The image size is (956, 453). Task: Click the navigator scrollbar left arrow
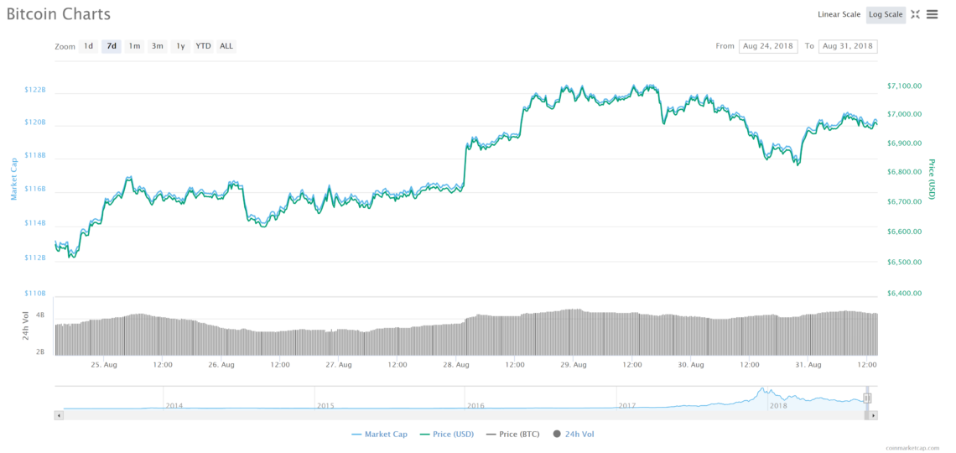[60, 415]
